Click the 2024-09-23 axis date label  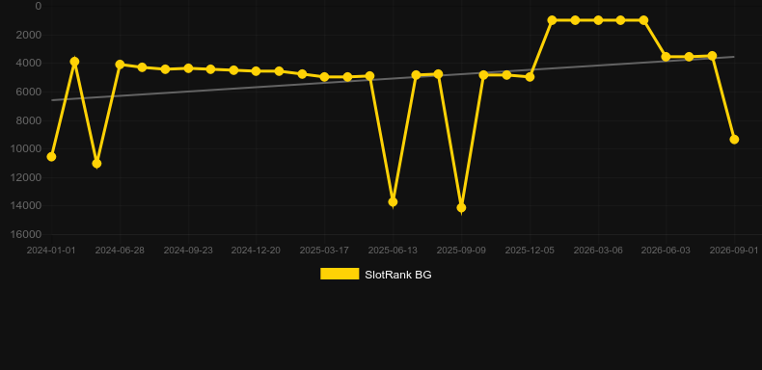[x=188, y=251]
